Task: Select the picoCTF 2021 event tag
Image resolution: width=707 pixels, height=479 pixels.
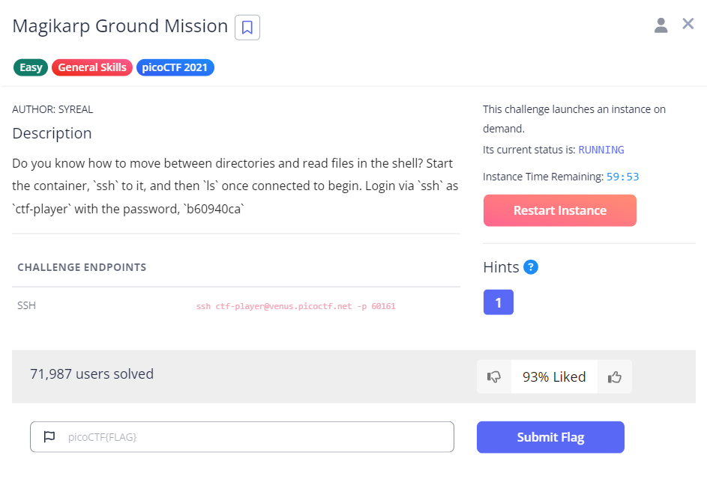Action: tap(175, 67)
